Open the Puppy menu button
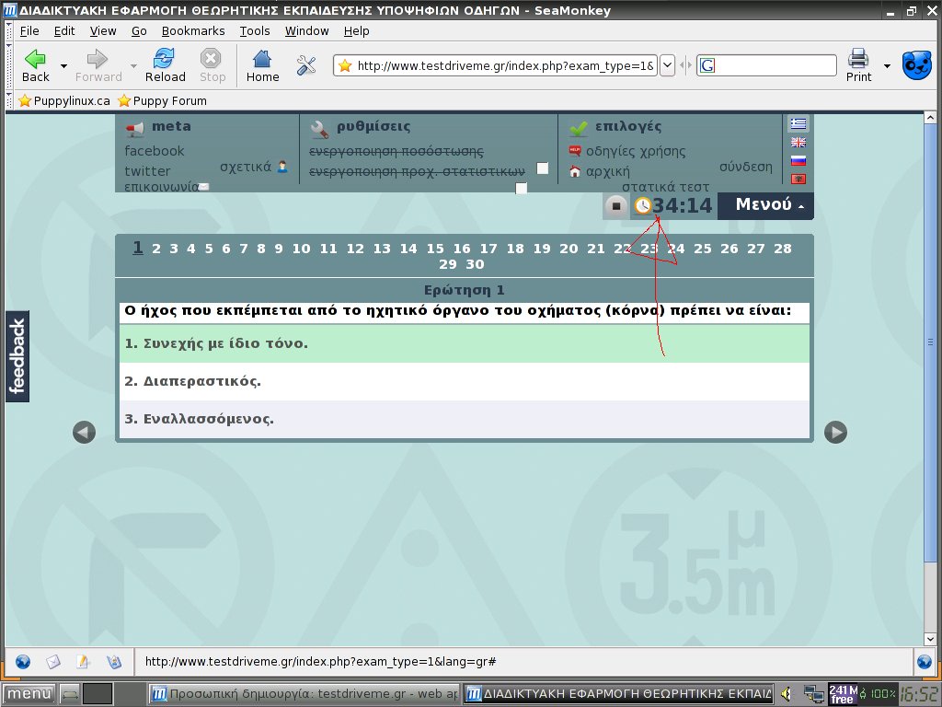 (29, 694)
